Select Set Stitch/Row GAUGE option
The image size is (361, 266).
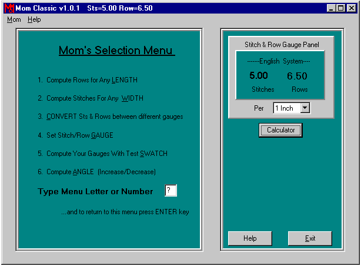tap(79, 135)
